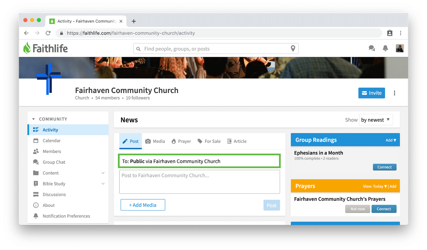
Task: Click the browser forward arrow
Action: click(37, 33)
